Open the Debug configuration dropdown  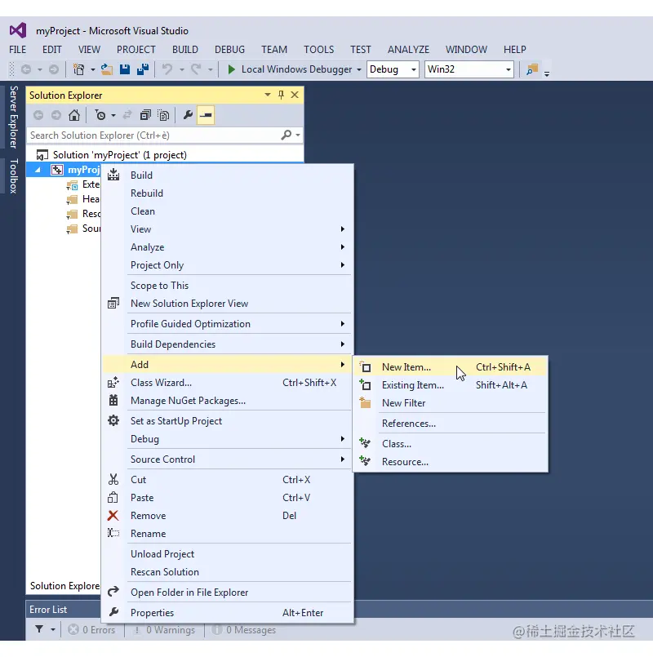[x=414, y=69]
